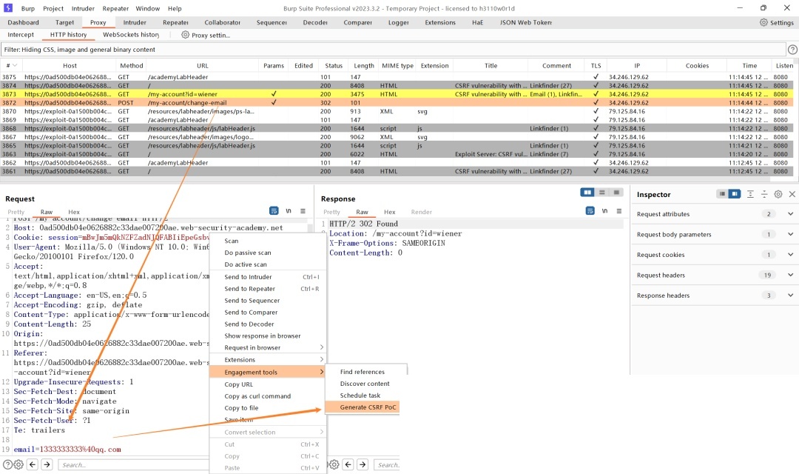Select Send to Intruder menu entry
The width and height of the screenshot is (799, 474).
pos(268,277)
